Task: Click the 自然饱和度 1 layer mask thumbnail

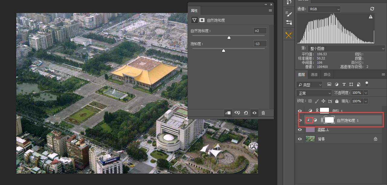Action: (x=329, y=120)
